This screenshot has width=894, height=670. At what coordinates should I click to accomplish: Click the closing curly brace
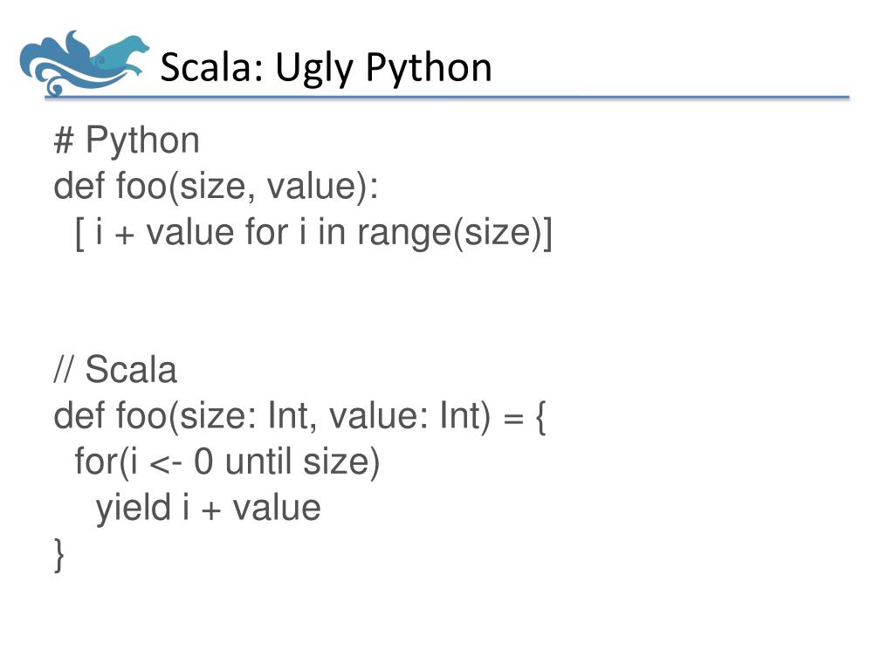[x=58, y=554]
